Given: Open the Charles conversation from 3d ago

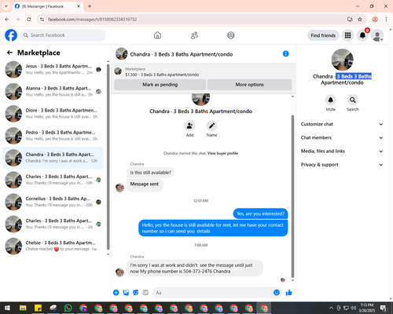Looking at the screenshot, I should tap(53, 224).
